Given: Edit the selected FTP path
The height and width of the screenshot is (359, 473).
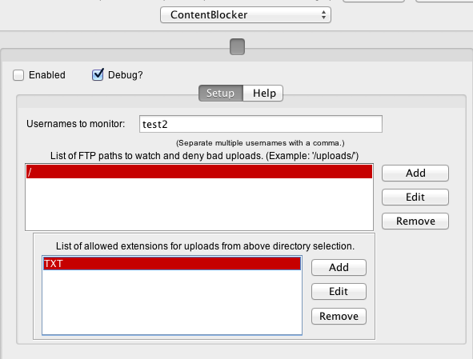Looking at the screenshot, I should 415,197.
